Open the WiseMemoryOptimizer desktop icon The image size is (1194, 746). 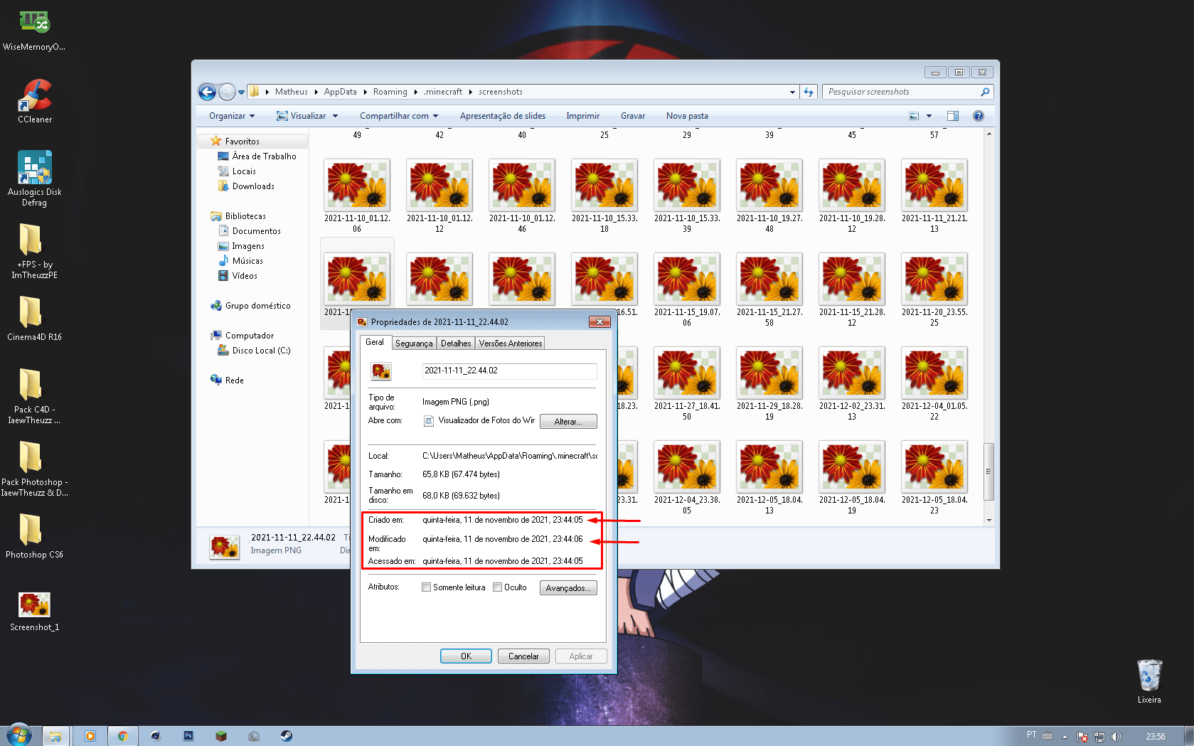pos(34,30)
